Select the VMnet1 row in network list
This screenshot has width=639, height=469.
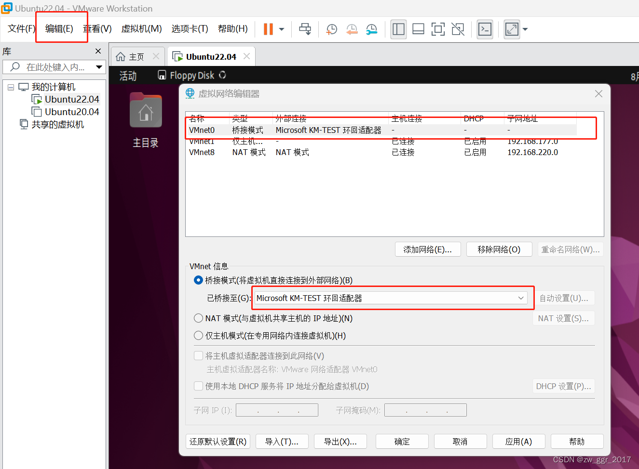[381, 141]
